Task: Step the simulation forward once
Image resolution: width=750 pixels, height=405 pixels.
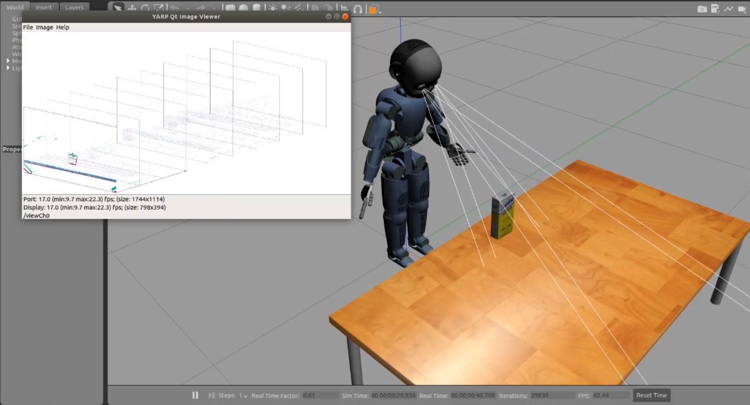Action: coord(211,395)
